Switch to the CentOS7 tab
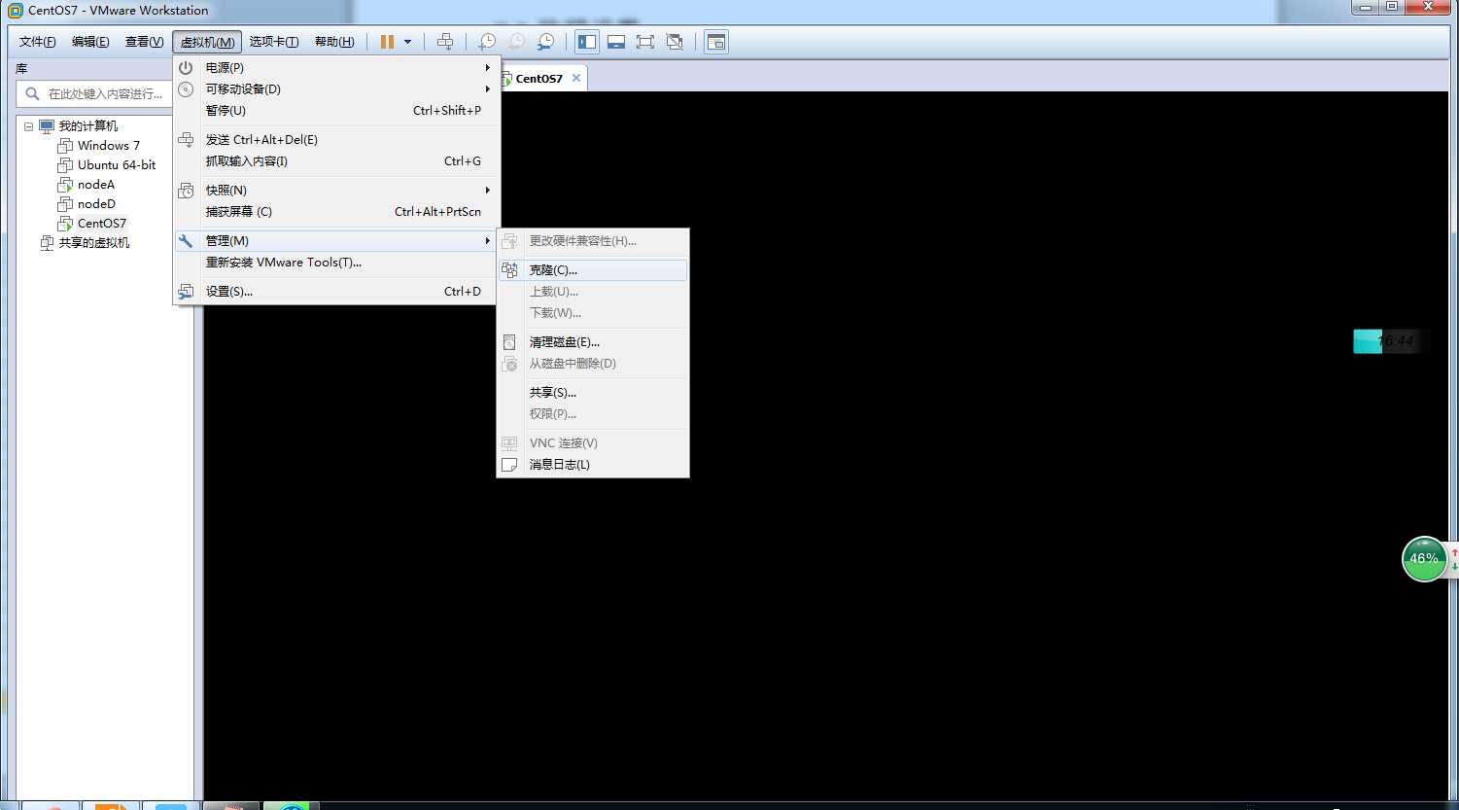This screenshot has width=1459, height=810. [538, 79]
